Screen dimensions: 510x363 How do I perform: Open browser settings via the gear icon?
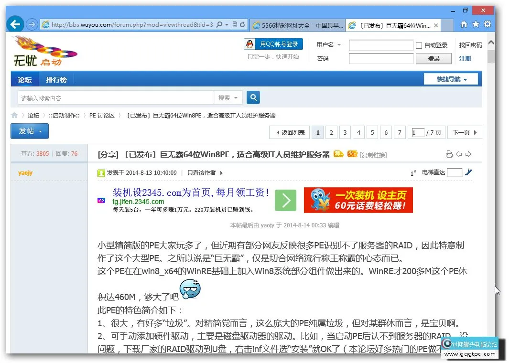(487, 23)
